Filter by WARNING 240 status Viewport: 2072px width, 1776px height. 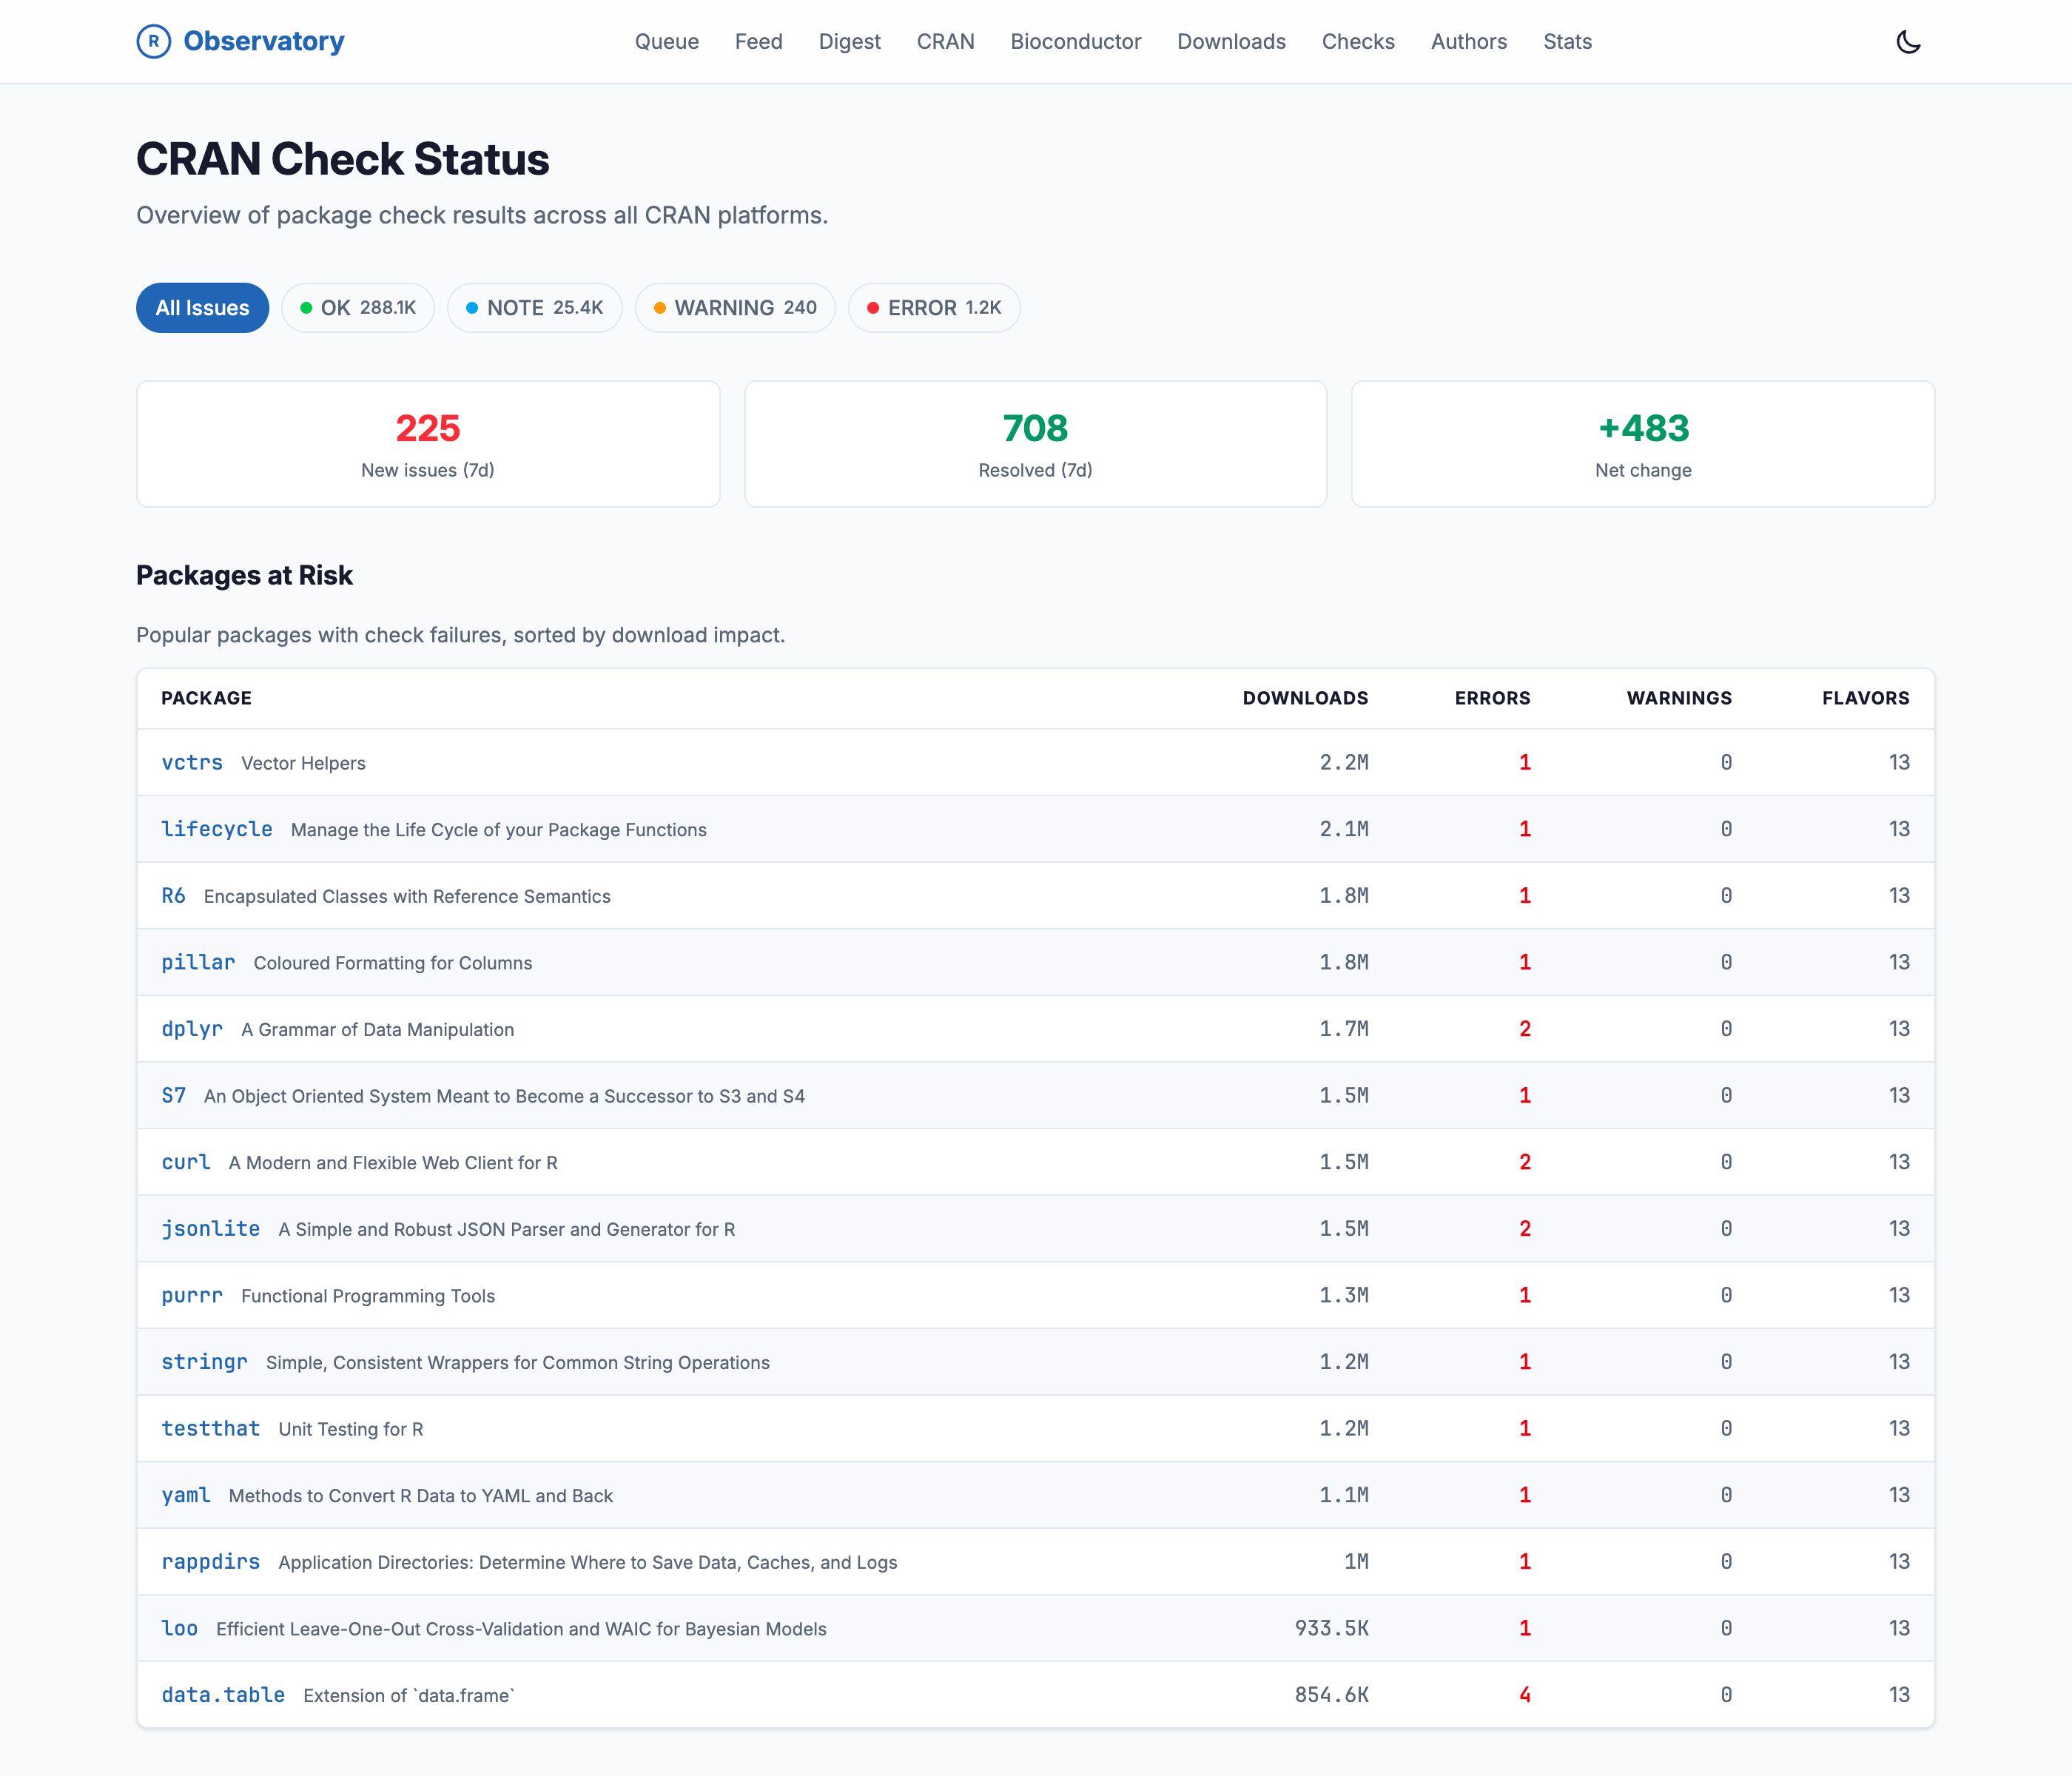click(735, 308)
